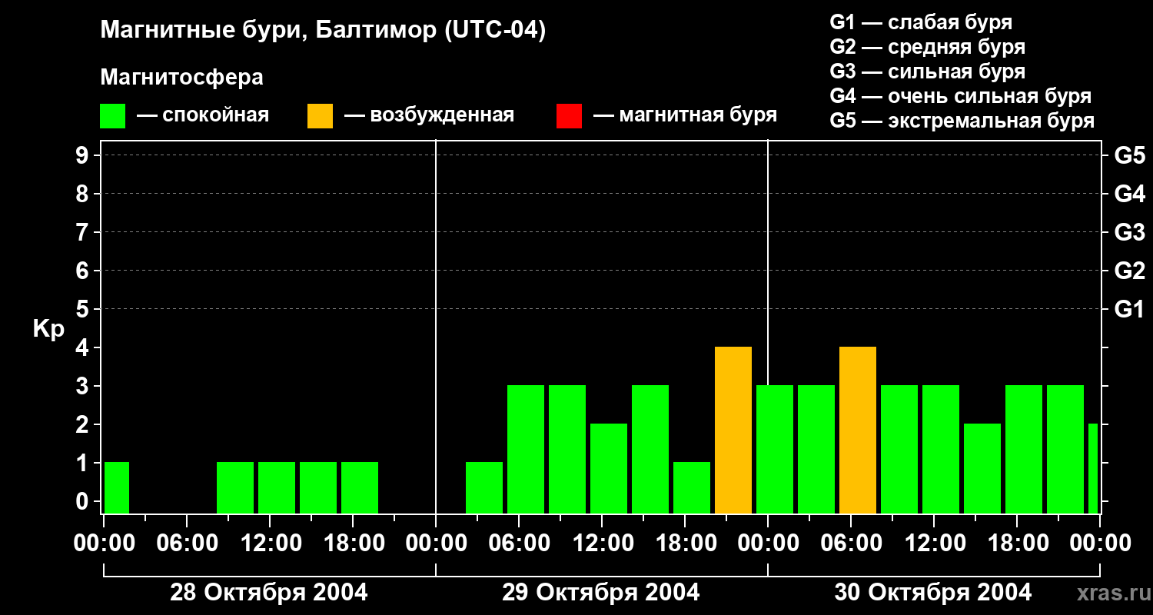
Task: Click the '28 Октября 2004' date label
Action: tap(269, 593)
